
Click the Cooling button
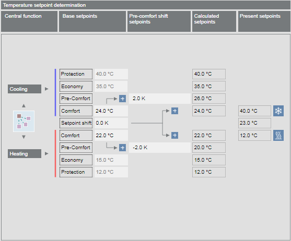tap(25, 89)
